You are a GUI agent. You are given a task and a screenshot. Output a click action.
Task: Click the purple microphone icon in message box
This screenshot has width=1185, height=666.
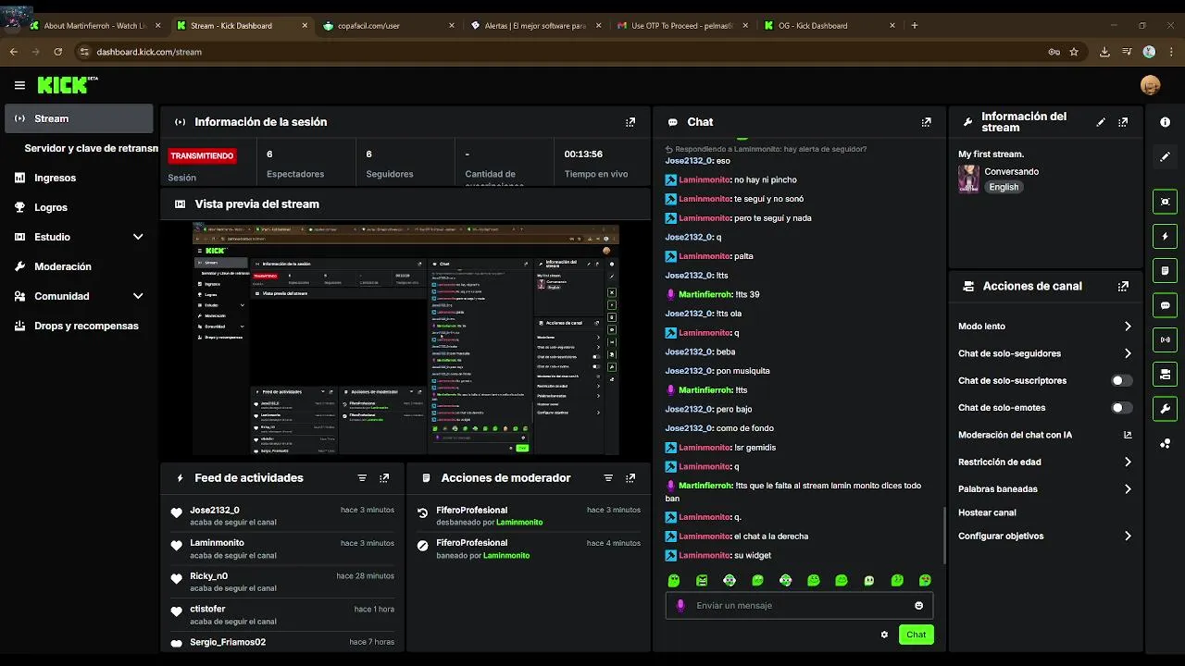pos(680,606)
